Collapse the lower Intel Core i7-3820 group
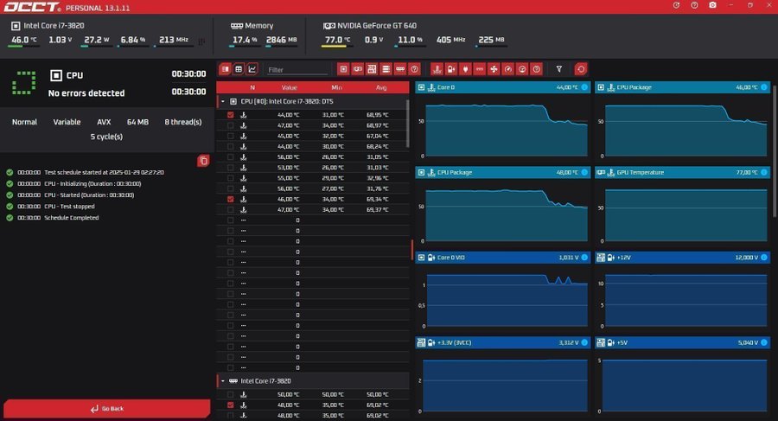The width and height of the screenshot is (778, 421). 223,380
